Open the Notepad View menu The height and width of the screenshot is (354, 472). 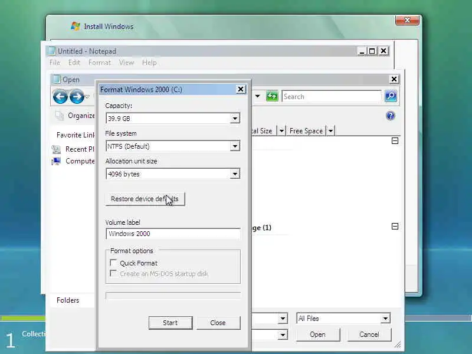coord(126,63)
